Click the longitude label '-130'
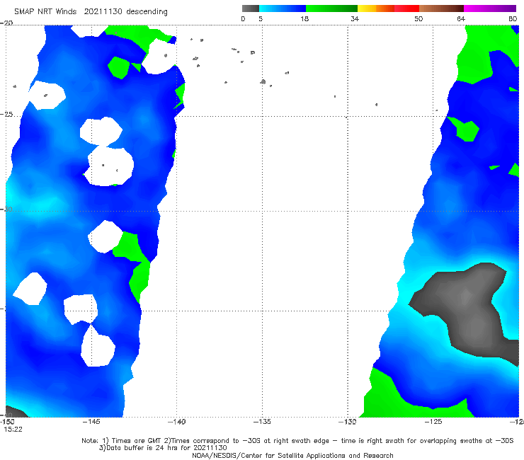Screen dimensions: 524x460 pos(347,422)
